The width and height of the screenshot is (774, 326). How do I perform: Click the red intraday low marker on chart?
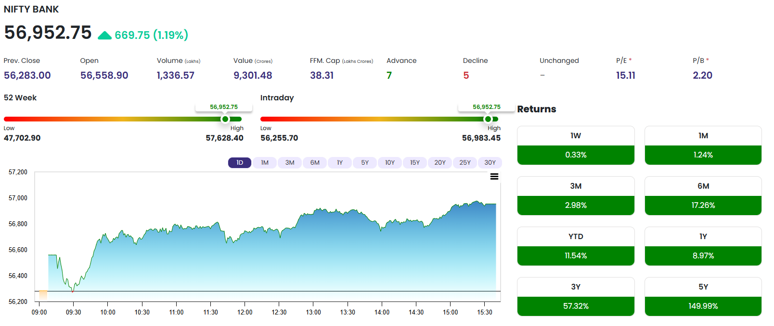coord(73,291)
